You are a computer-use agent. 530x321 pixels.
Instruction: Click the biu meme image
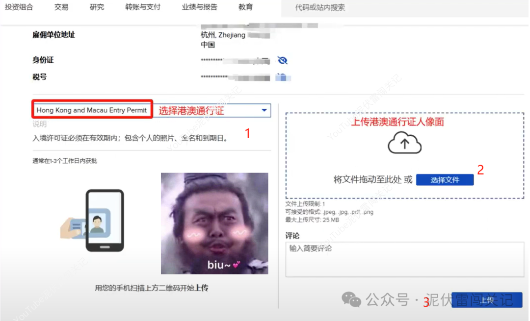point(214,223)
